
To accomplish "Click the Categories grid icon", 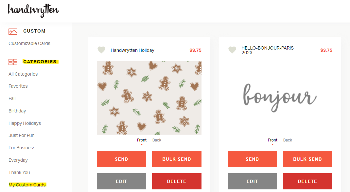I will coord(13,62).
